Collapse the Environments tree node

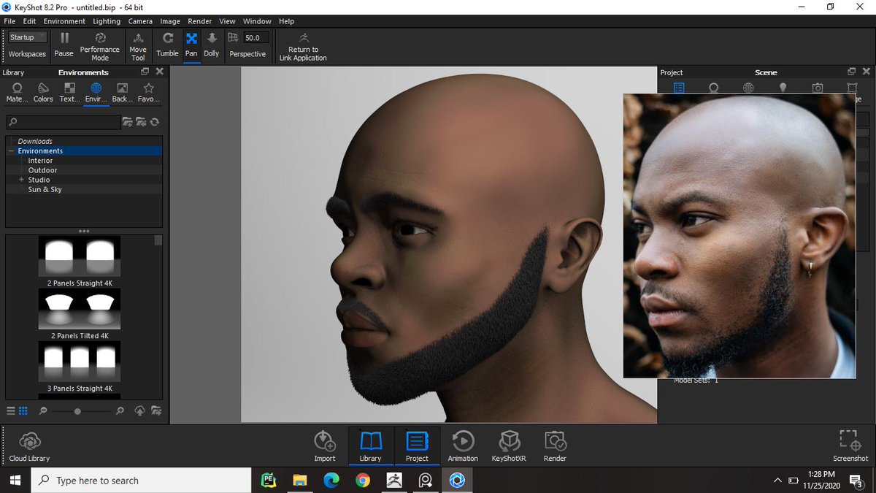pos(12,151)
